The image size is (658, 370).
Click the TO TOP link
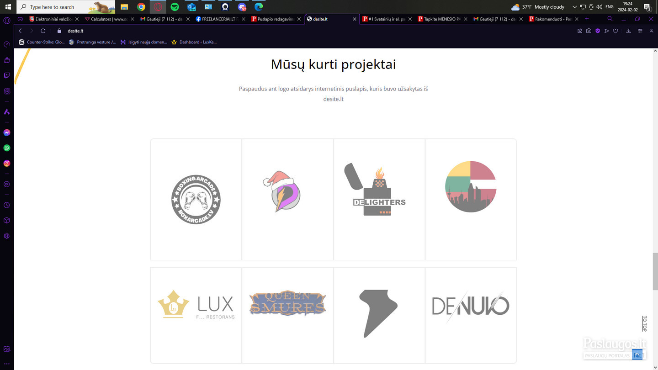coord(644,323)
